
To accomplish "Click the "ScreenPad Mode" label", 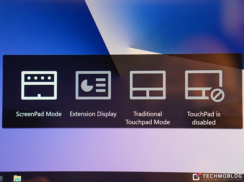I will tap(39, 114).
